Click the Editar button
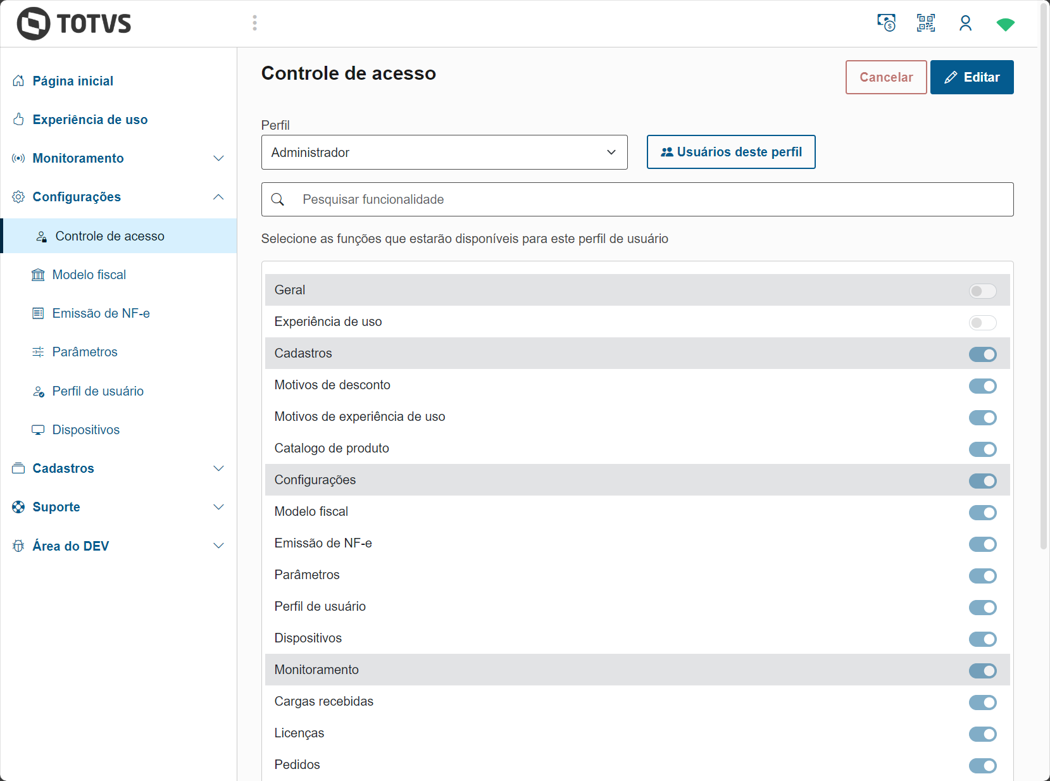The width and height of the screenshot is (1050, 781). click(972, 77)
